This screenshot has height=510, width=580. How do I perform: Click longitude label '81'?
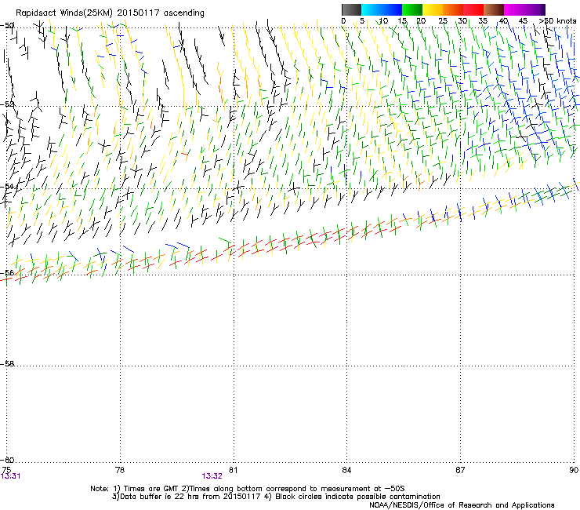pos(233,470)
